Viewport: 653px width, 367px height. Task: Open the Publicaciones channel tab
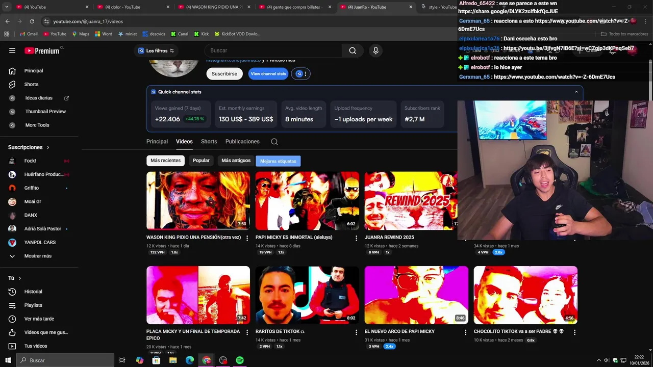(242, 142)
